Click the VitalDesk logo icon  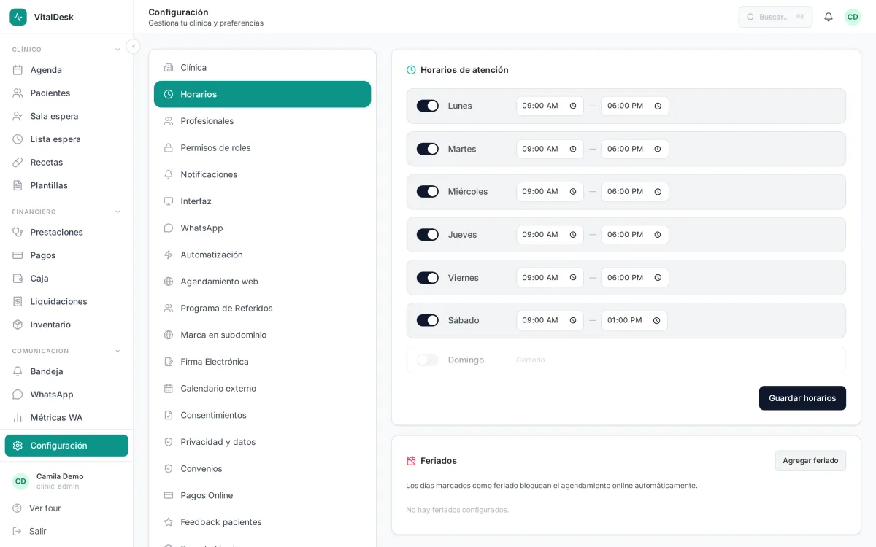pyautogui.click(x=18, y=17)
